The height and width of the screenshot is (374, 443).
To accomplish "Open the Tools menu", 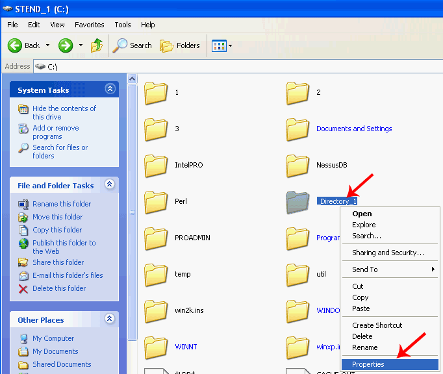I will click(x=123, y=25).
